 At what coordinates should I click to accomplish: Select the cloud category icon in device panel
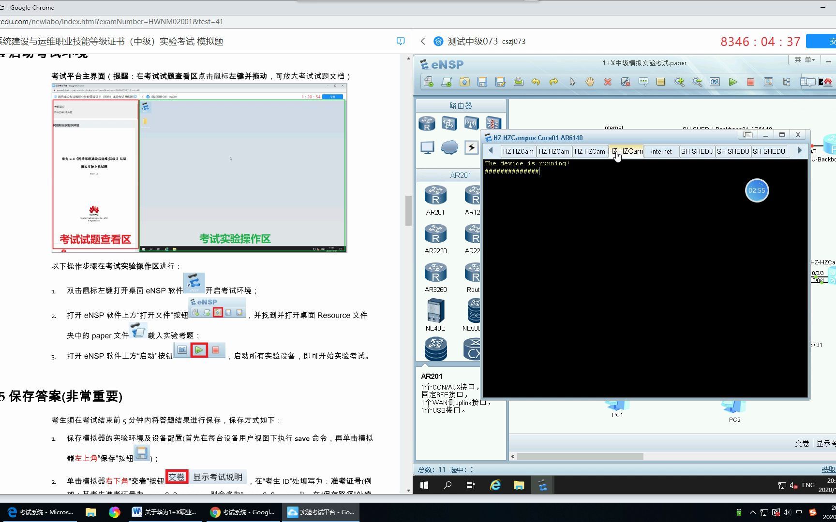click(x=449, y=147)
